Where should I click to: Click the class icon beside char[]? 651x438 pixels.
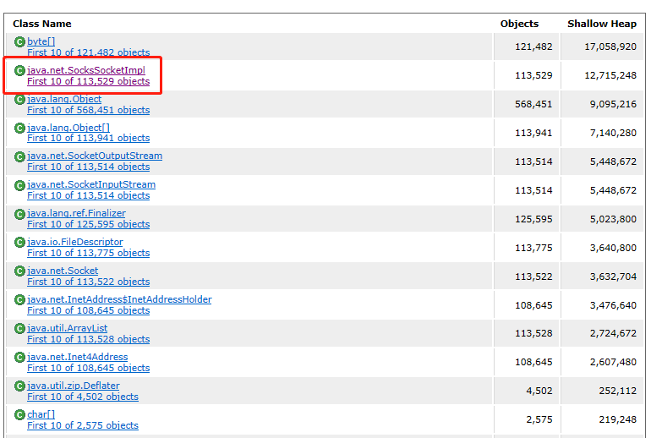click(19, 414)
